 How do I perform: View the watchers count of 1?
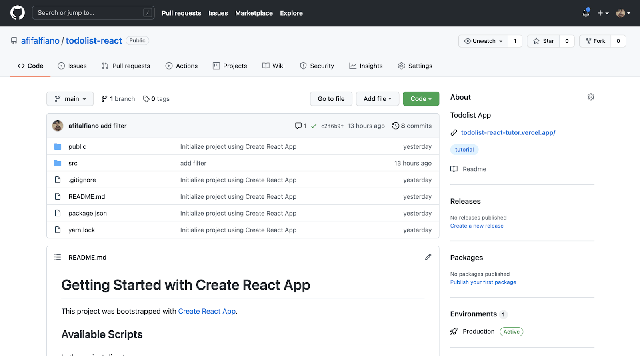click(515, 41)
